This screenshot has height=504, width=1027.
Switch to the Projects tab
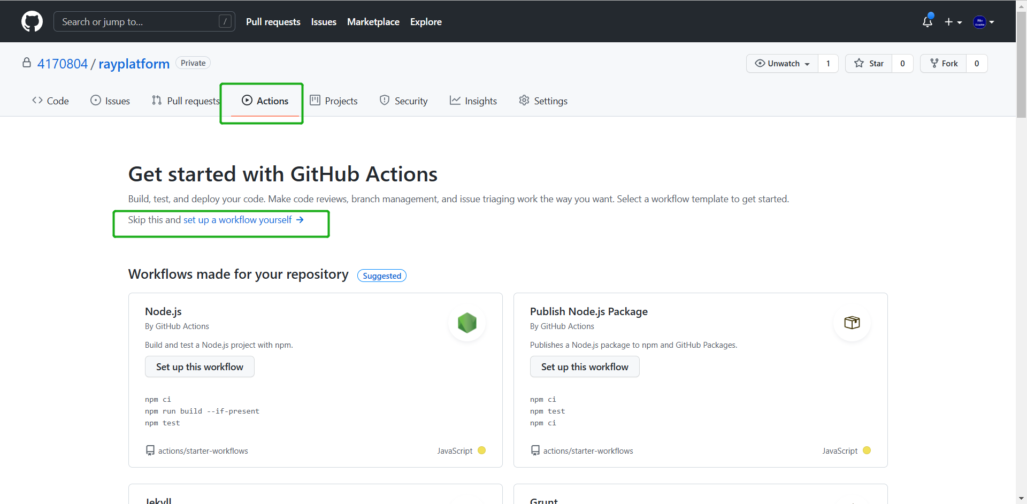point(334,101)
